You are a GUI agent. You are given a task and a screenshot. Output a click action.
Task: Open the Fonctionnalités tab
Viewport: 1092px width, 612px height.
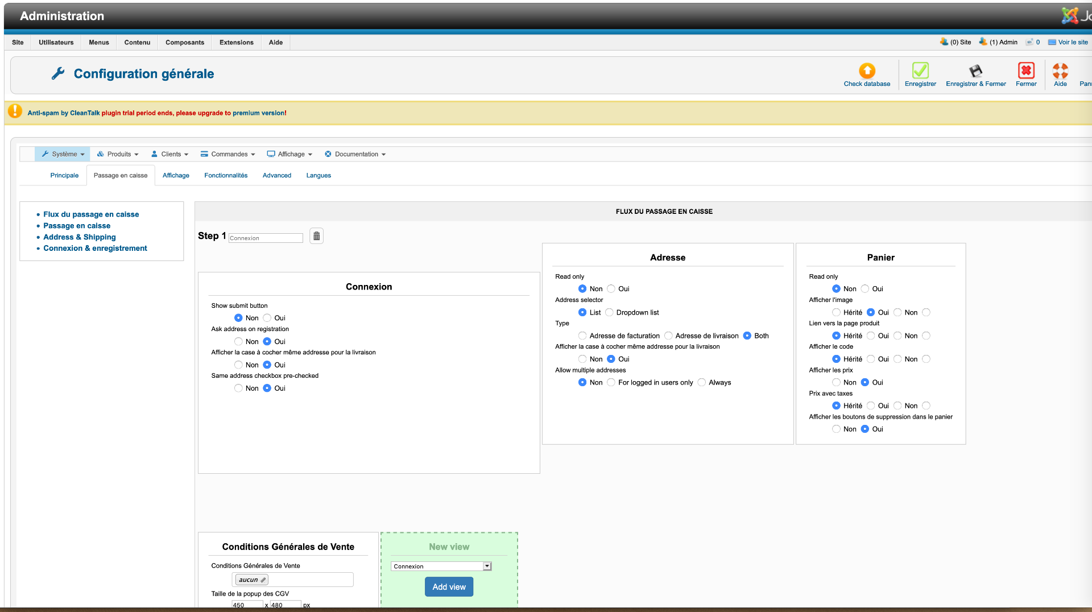coord(226,175)
